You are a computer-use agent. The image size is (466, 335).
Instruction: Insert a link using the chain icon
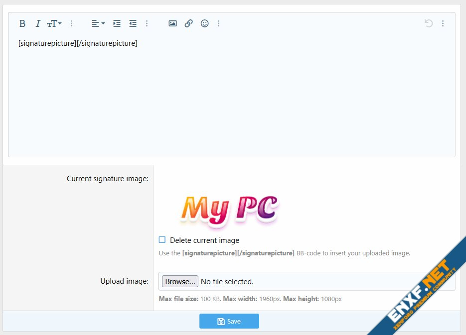(188, 23)
